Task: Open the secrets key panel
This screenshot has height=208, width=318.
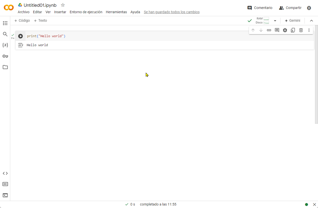Action: [x=5, y=56]
